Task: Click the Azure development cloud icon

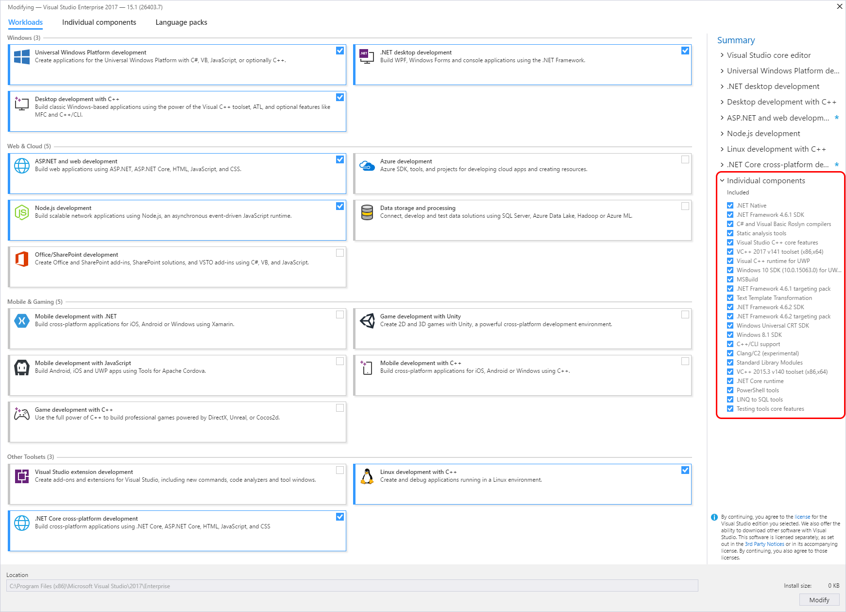Action: (x=367, y=166)
